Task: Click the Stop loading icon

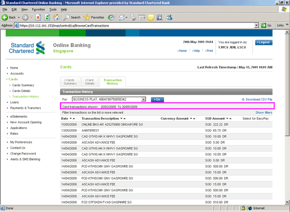Action: (x=38, y=17)
